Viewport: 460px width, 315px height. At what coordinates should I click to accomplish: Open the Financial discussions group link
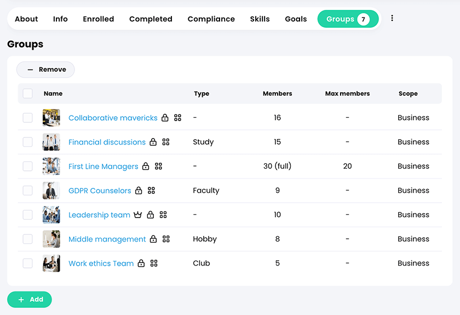coord(107,142)
